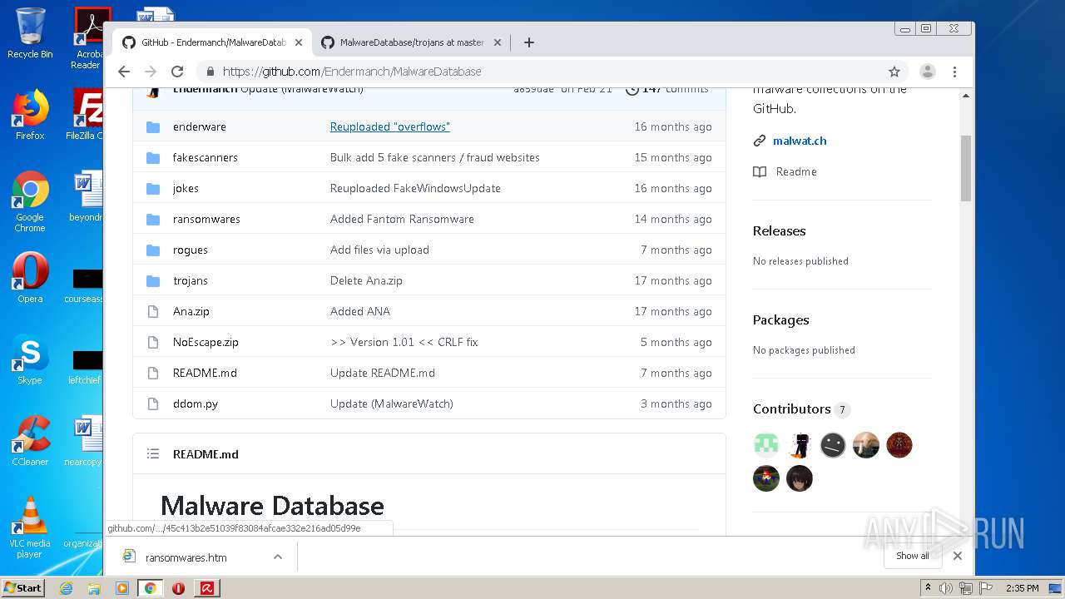
Task: Open the Contributors list heading
Action: point(792,409)
